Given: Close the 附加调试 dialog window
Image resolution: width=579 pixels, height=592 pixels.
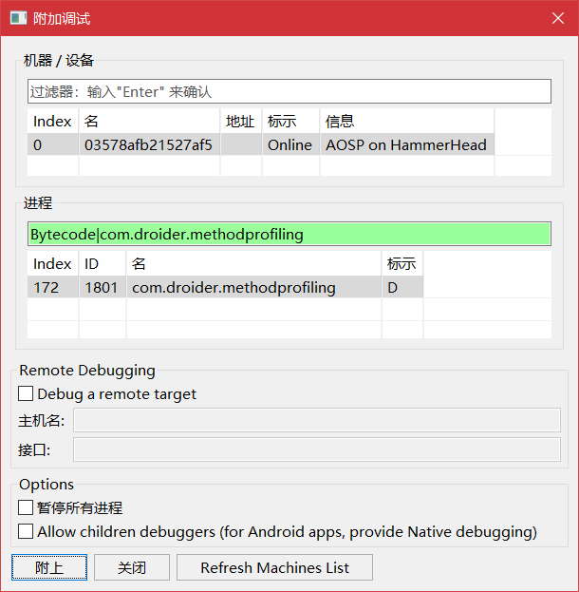Looking at the screenshot, I should coord(558,18).
